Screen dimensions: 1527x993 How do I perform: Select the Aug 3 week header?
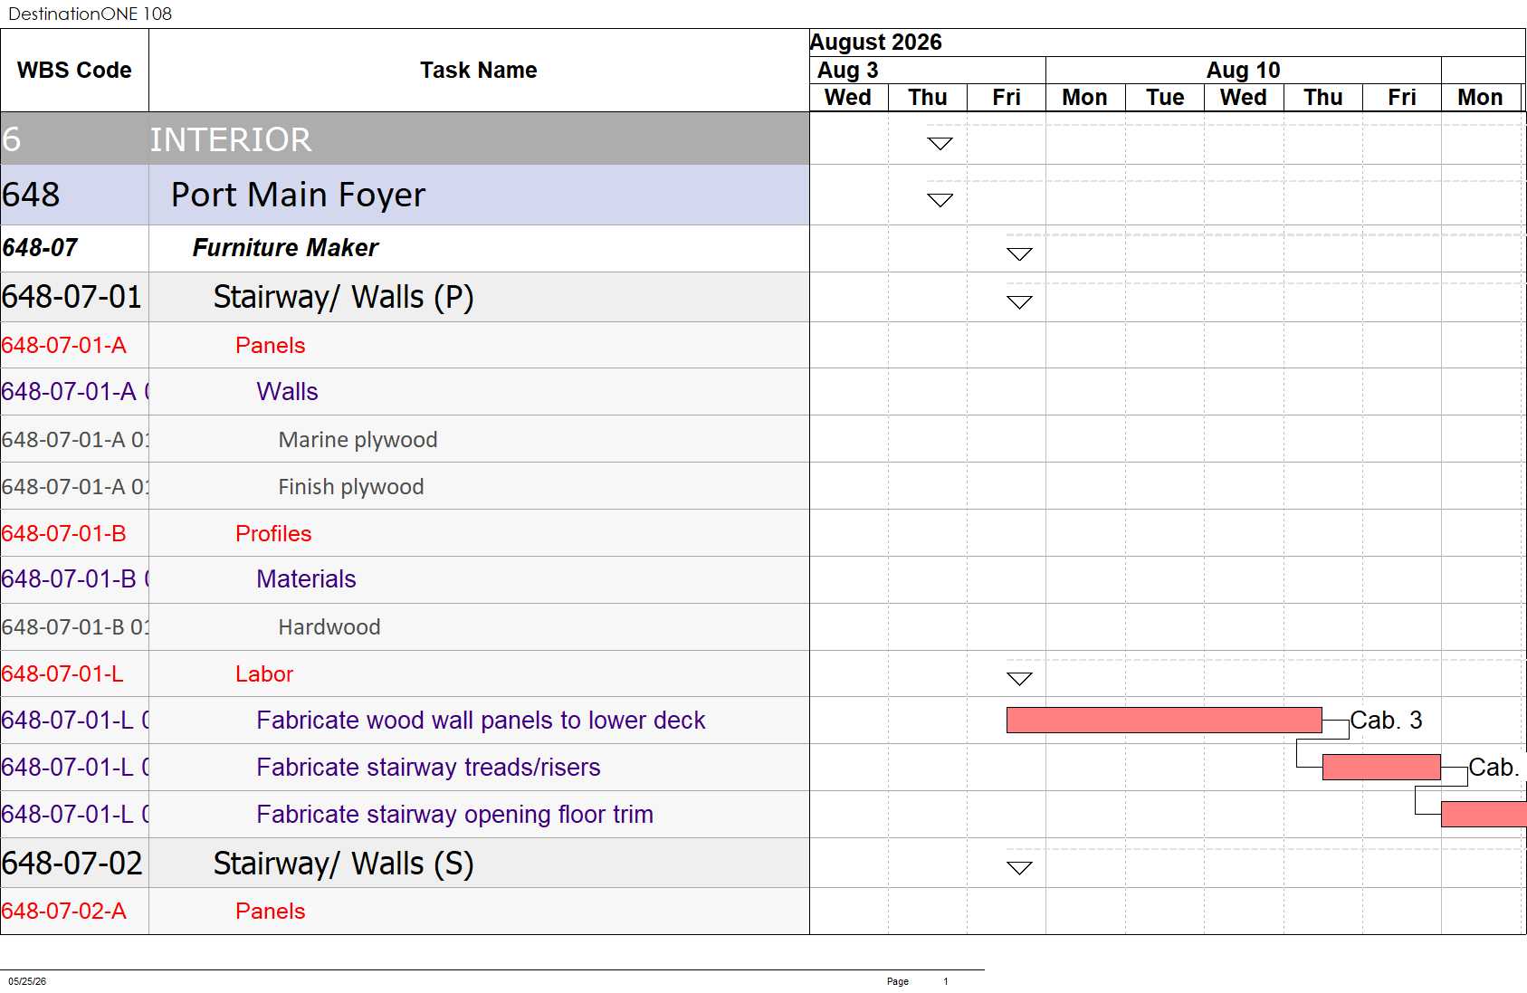click(x=928, y=71)
